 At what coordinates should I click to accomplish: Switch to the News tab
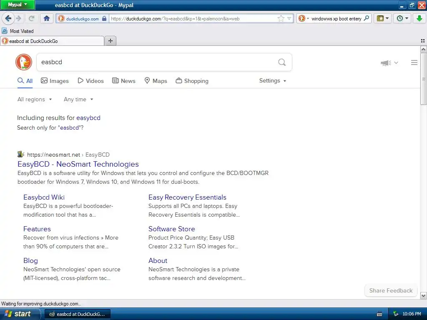[x=124, y=81]
